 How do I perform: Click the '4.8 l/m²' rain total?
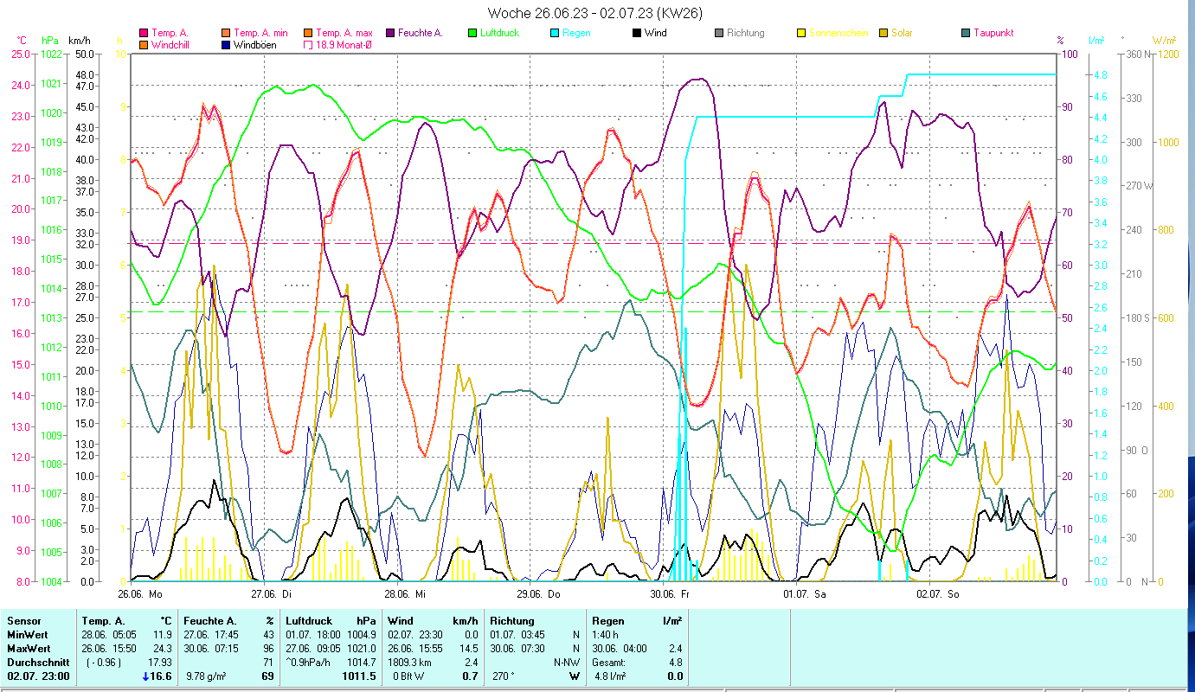coord(610,676)
